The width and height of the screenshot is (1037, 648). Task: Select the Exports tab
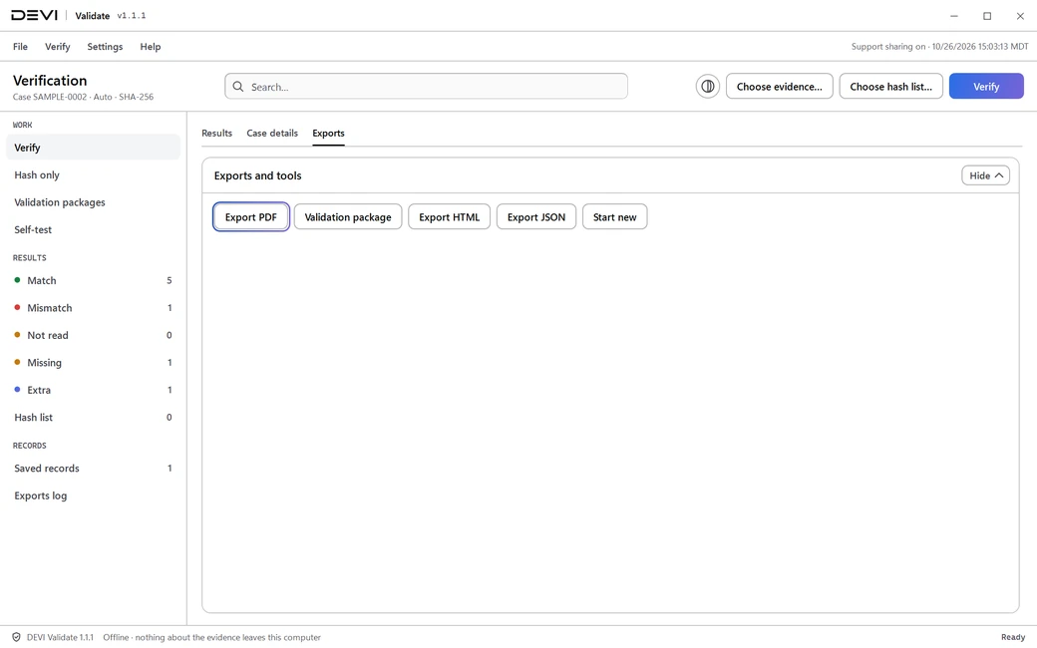point(329,133)
